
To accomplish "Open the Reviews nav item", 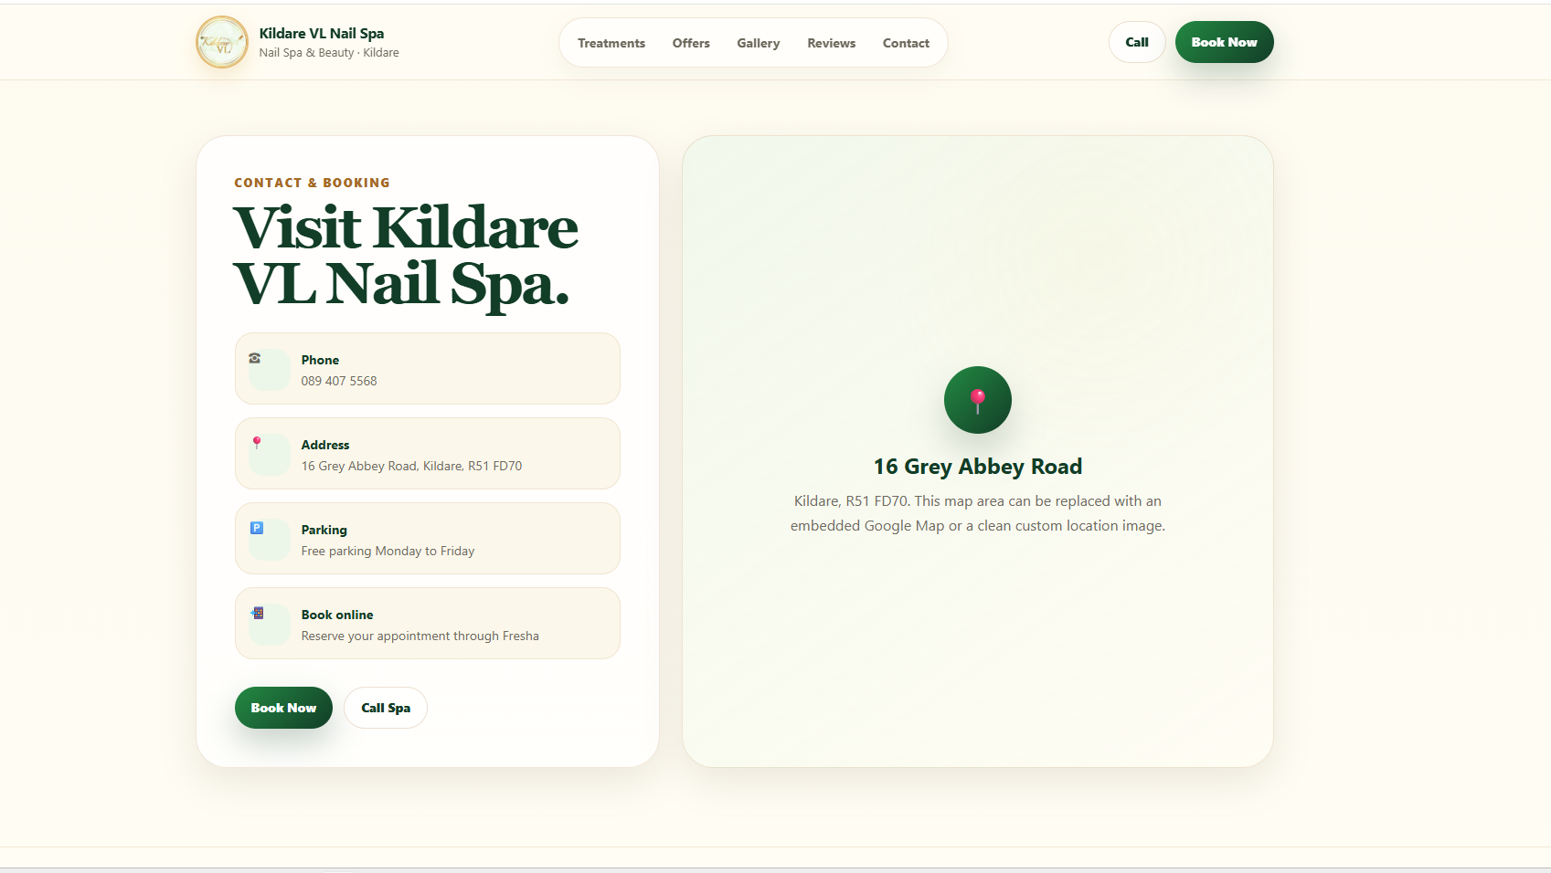I will 832,43.
